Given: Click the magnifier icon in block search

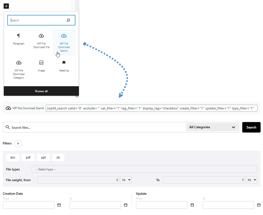Looking at the screenshot, I should point(68,20).
